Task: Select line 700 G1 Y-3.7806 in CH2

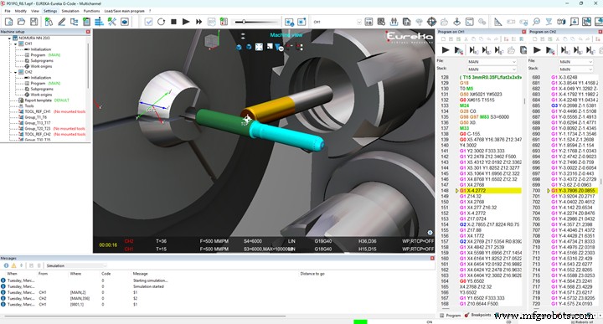Action: pyautogui.click(x=575, y=191)
